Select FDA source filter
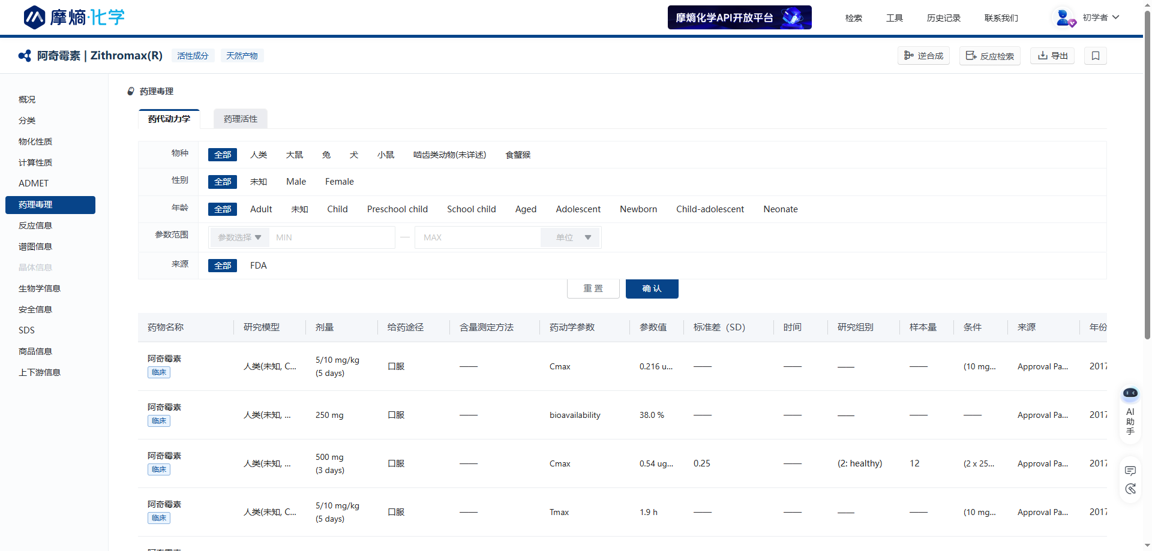1152x551 pixels. pyautogui.click(x=259, y=266)
